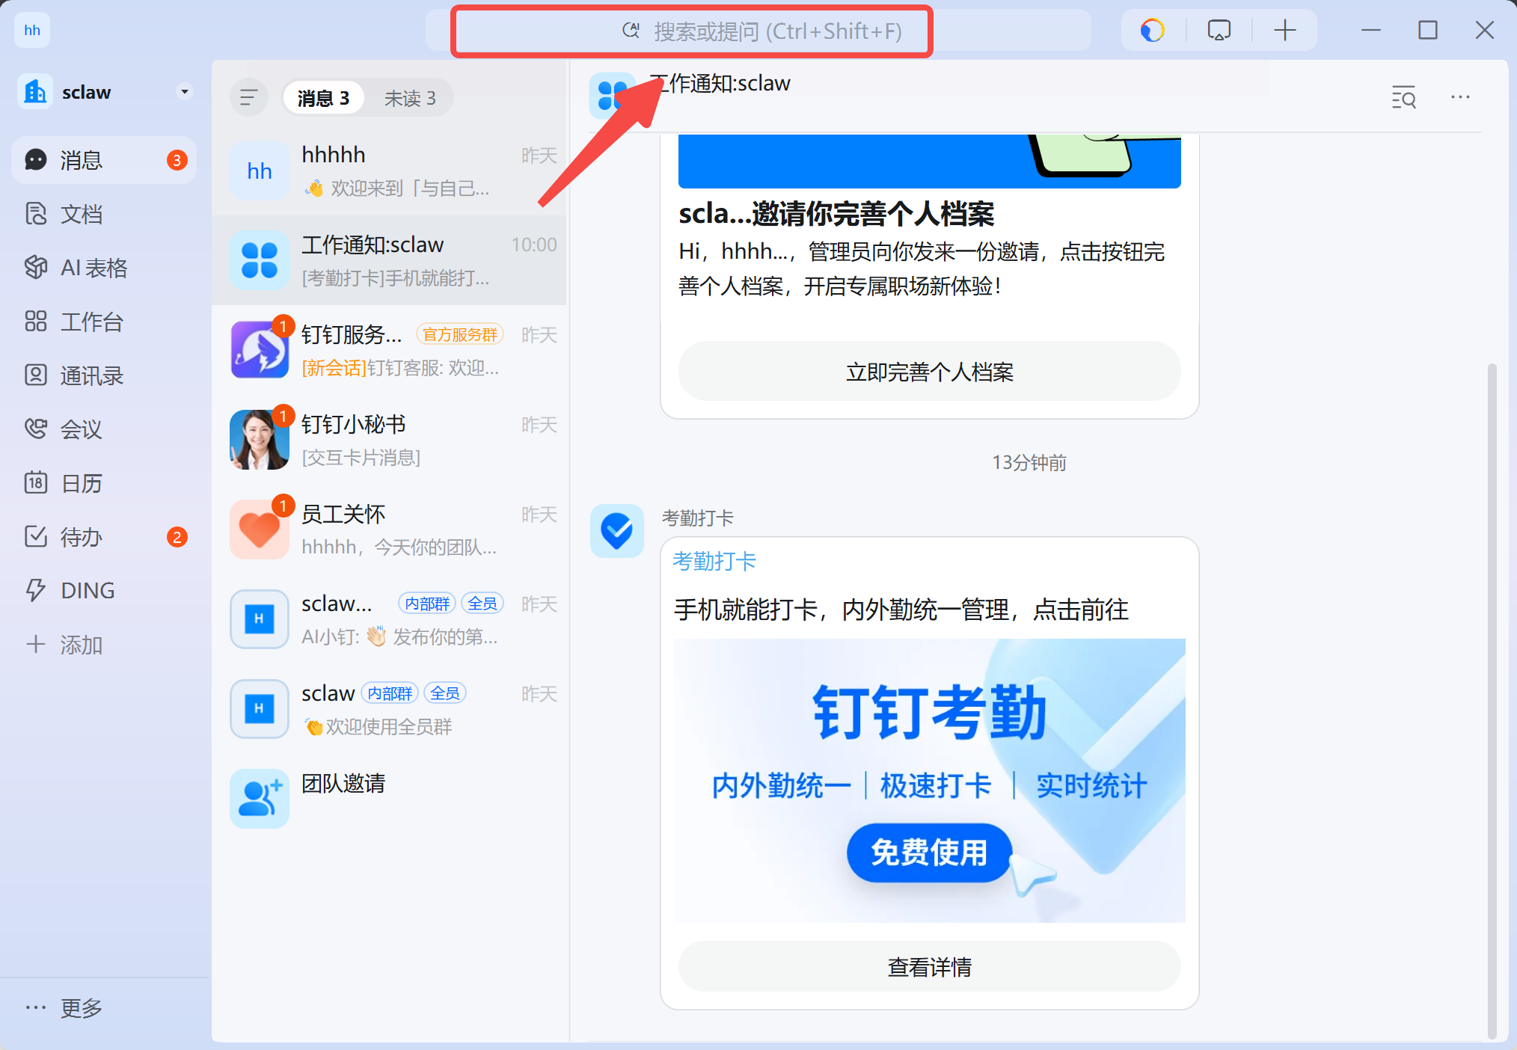Click 立即完善个人档案 button
This screenshot has height=1050, width=1517.
pos(929,372)
